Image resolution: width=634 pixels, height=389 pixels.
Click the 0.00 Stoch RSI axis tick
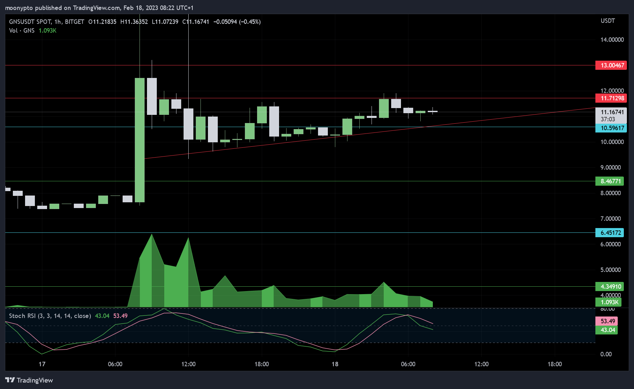[606, 354]
